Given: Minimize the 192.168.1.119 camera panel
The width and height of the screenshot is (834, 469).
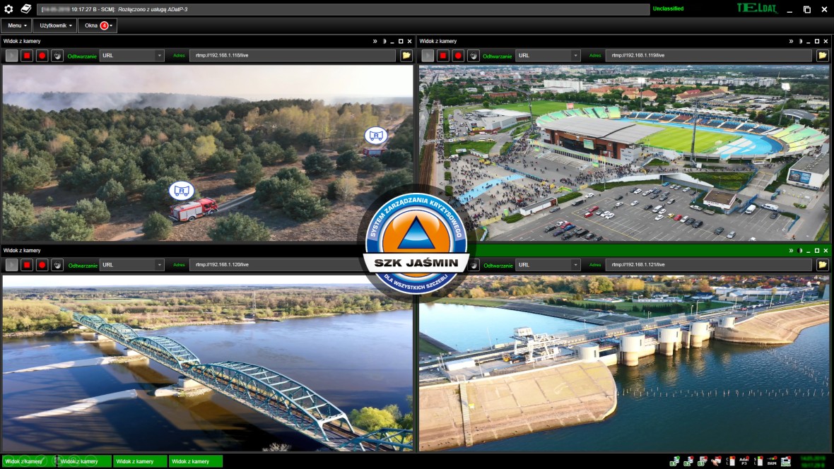Looking at the screenshot, I should pos(809,42).
